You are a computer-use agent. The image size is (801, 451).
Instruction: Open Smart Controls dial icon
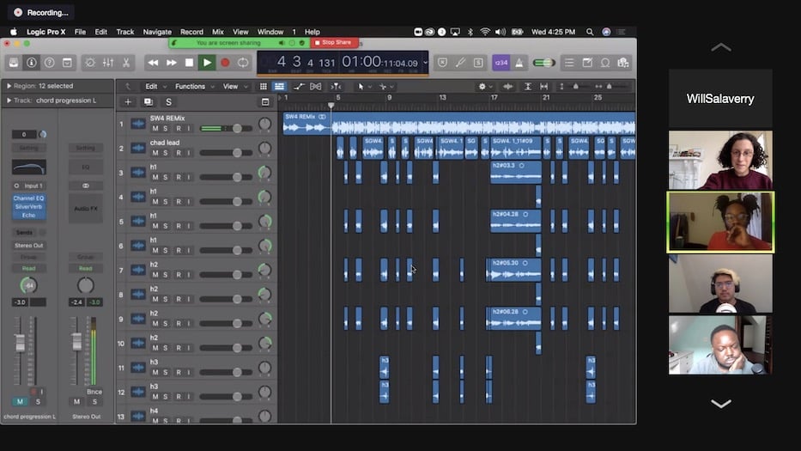coord(90,63)
